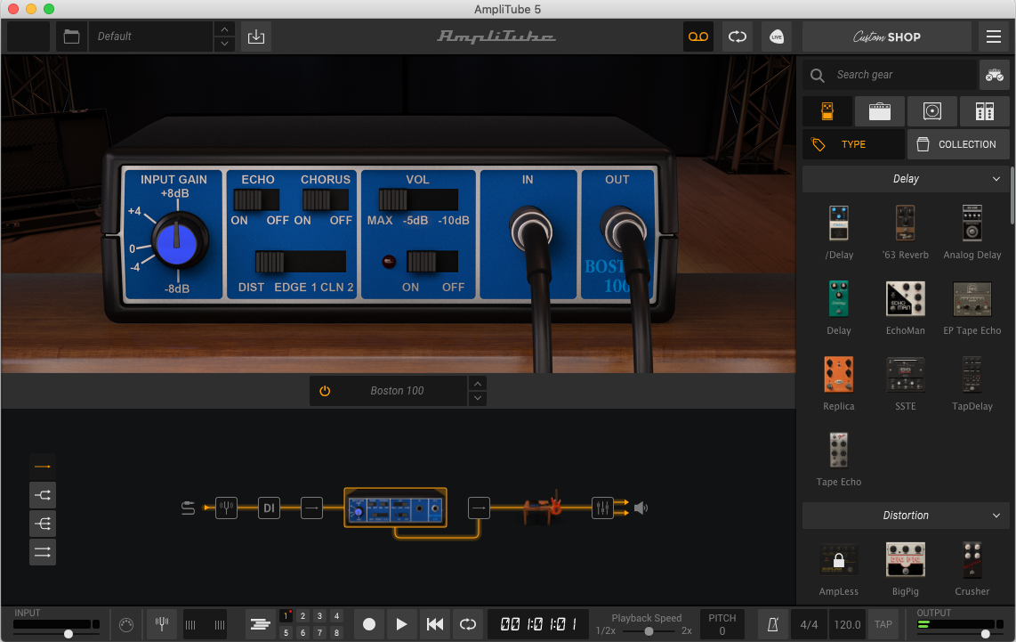Open the built-in guitar tuner
Screen dimensions: 1016x642
tap(161, 624)
